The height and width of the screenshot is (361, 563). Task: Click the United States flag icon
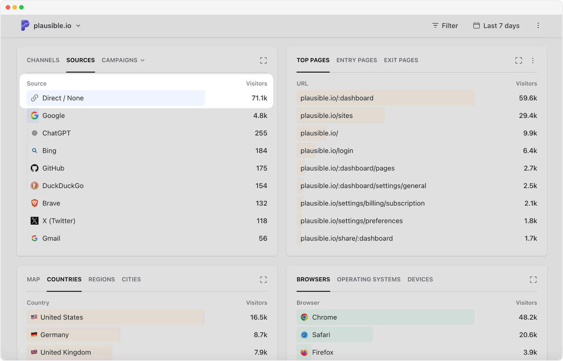pos(34,317)
